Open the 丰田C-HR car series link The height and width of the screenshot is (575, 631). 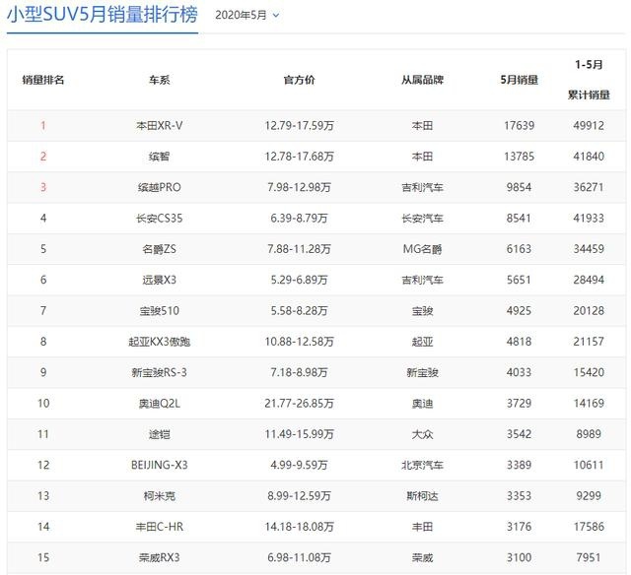tap(160, 527)
